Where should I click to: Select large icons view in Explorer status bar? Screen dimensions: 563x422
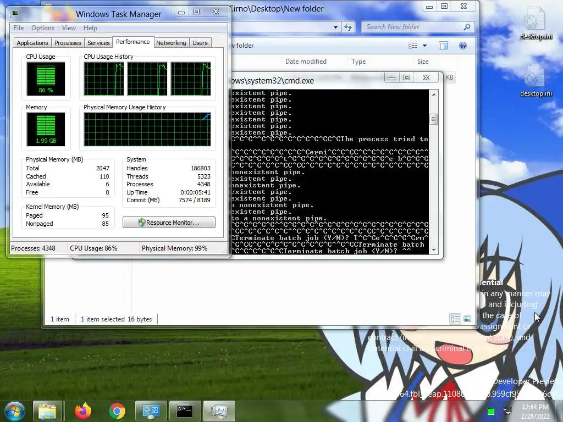pos(467,319)
